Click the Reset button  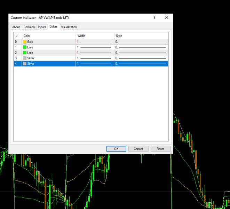click(160, 149)
